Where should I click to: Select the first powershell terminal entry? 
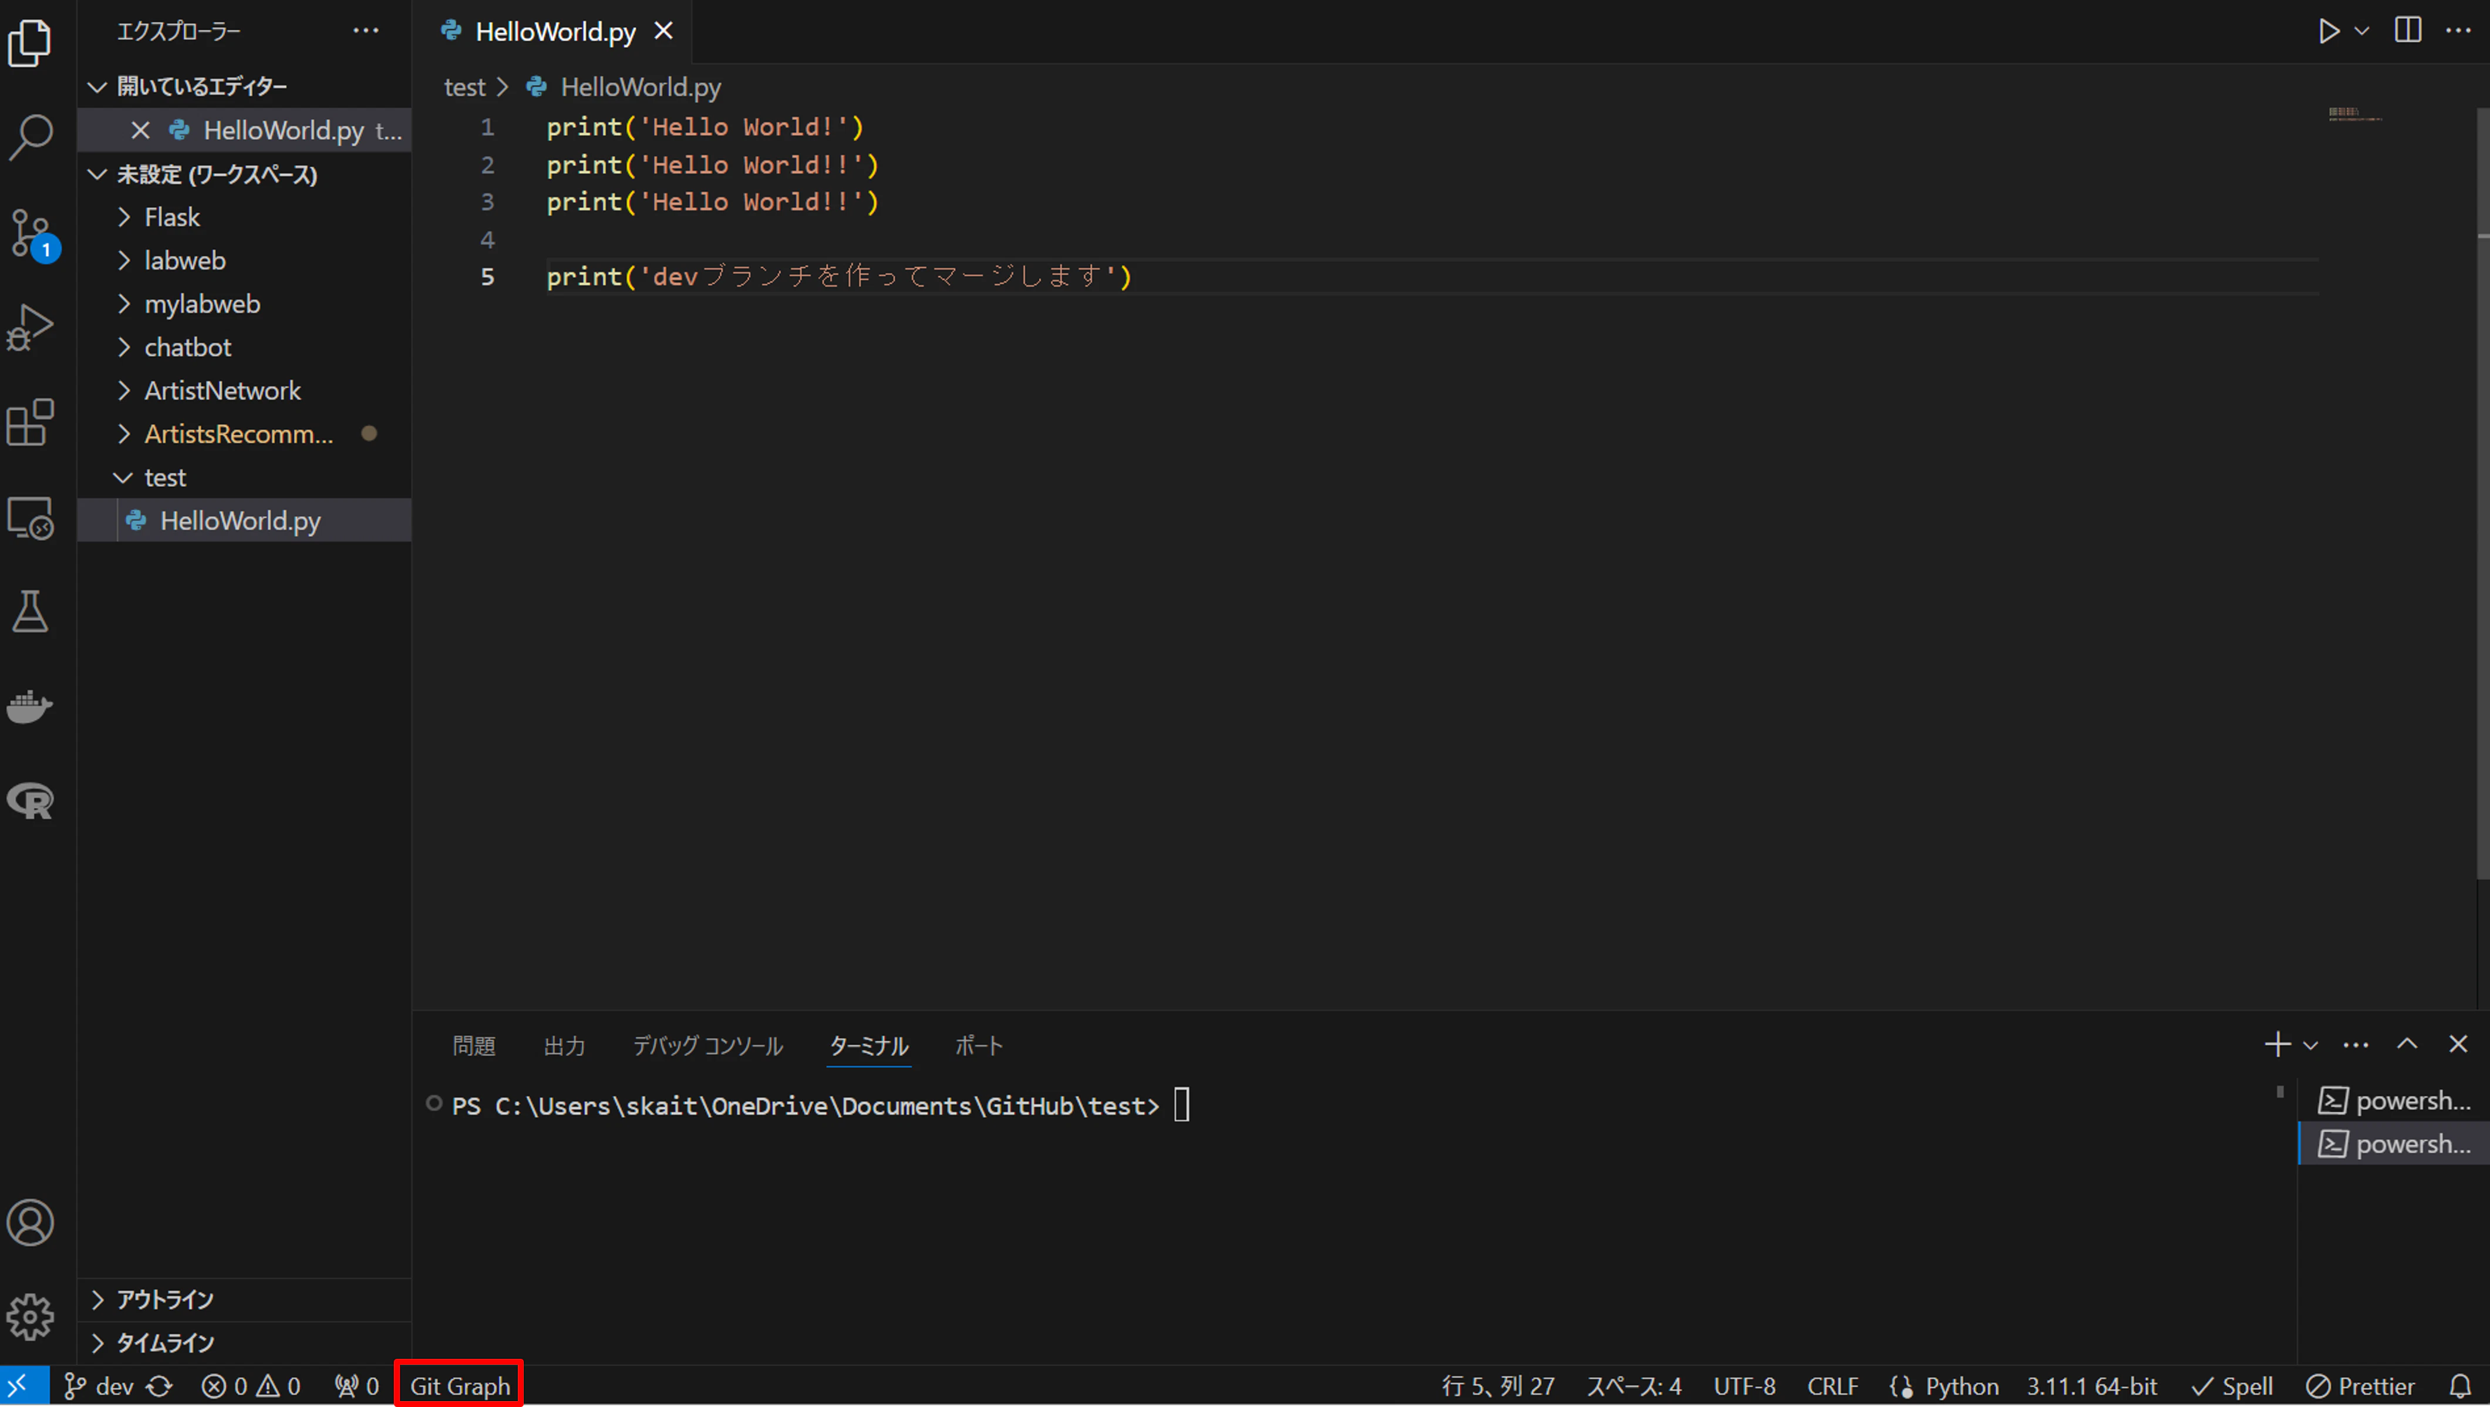tap(2393, 1100)
